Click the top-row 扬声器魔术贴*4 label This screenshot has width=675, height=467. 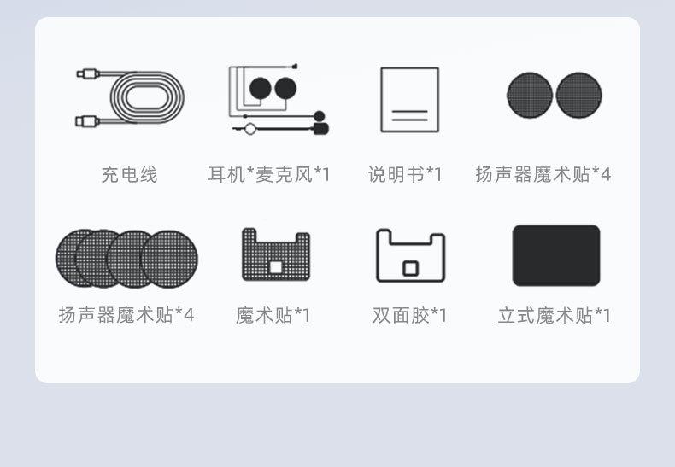(543, 174)
